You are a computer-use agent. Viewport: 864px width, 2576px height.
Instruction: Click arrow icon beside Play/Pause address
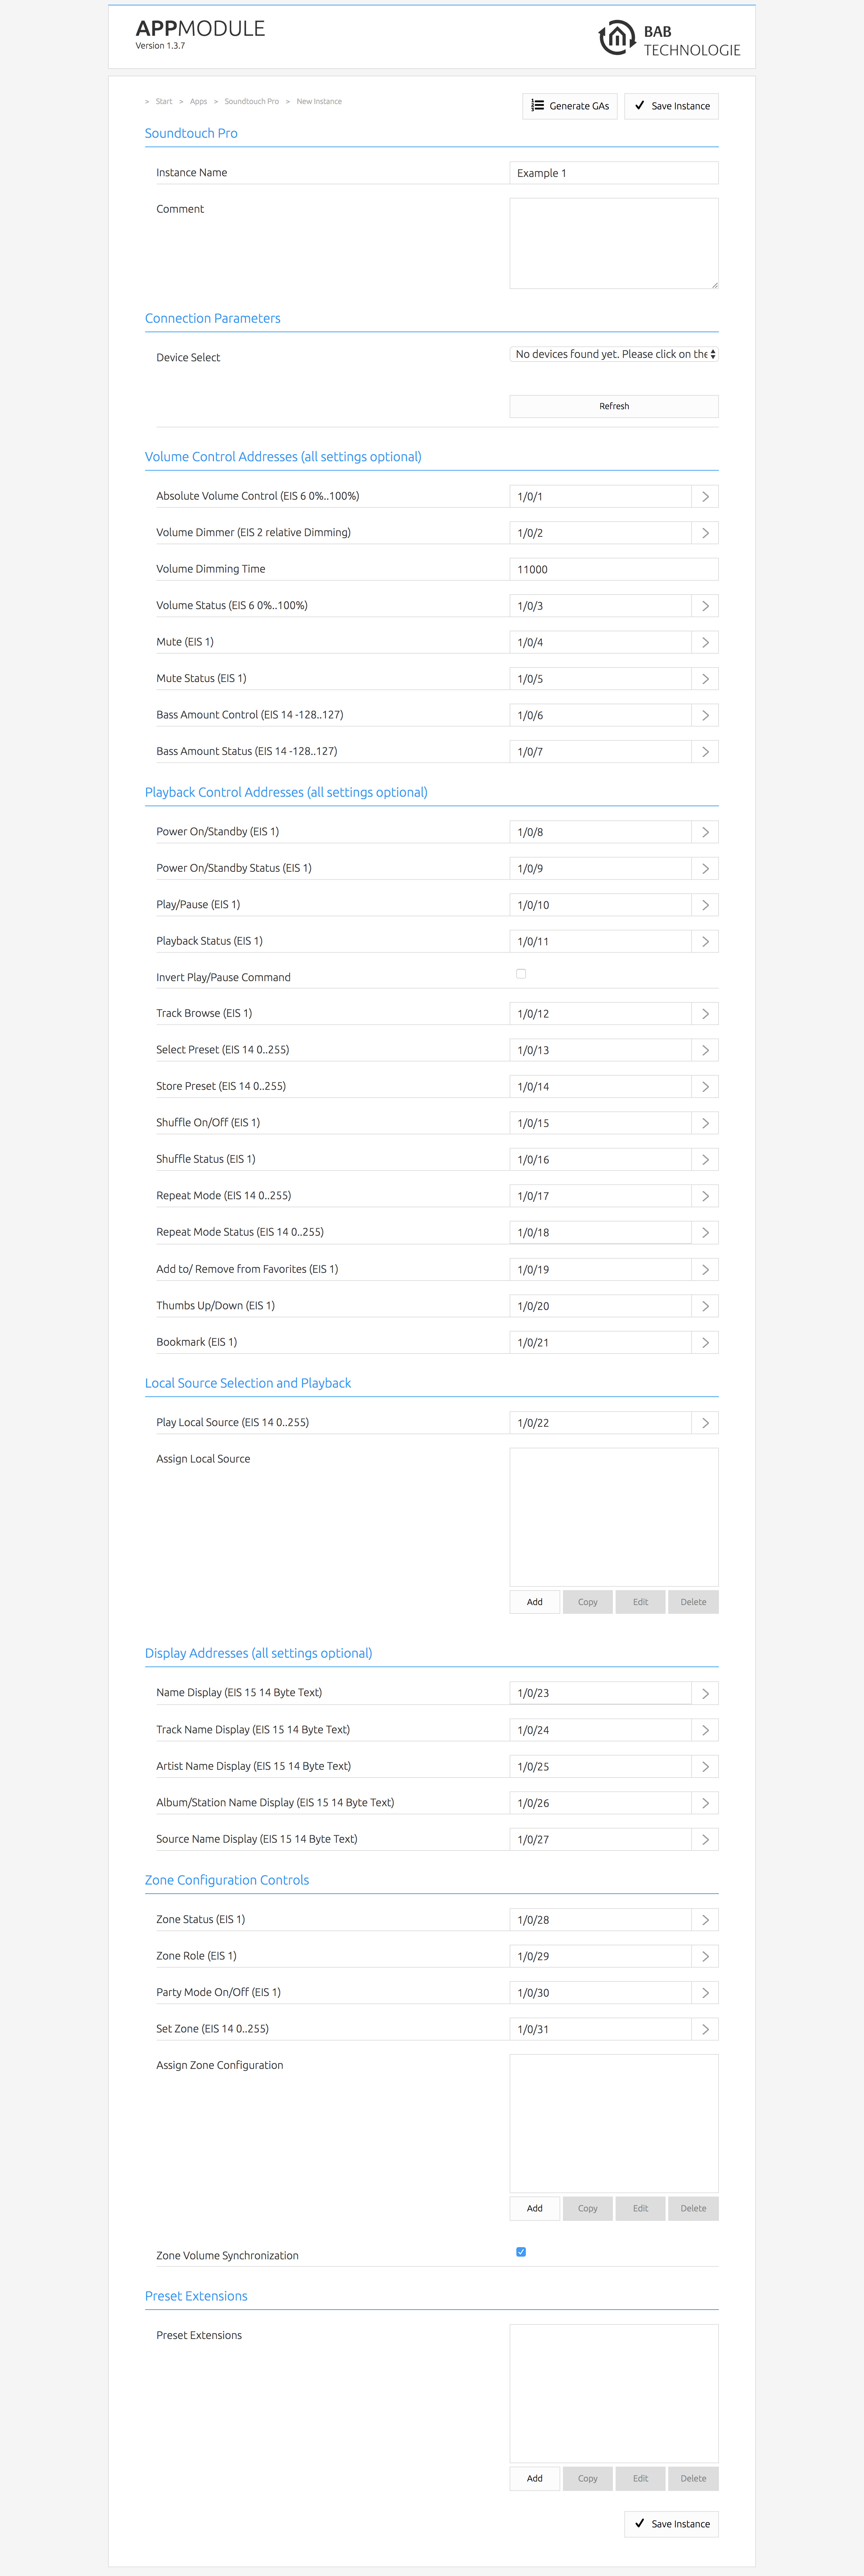(x=705, y=905)
